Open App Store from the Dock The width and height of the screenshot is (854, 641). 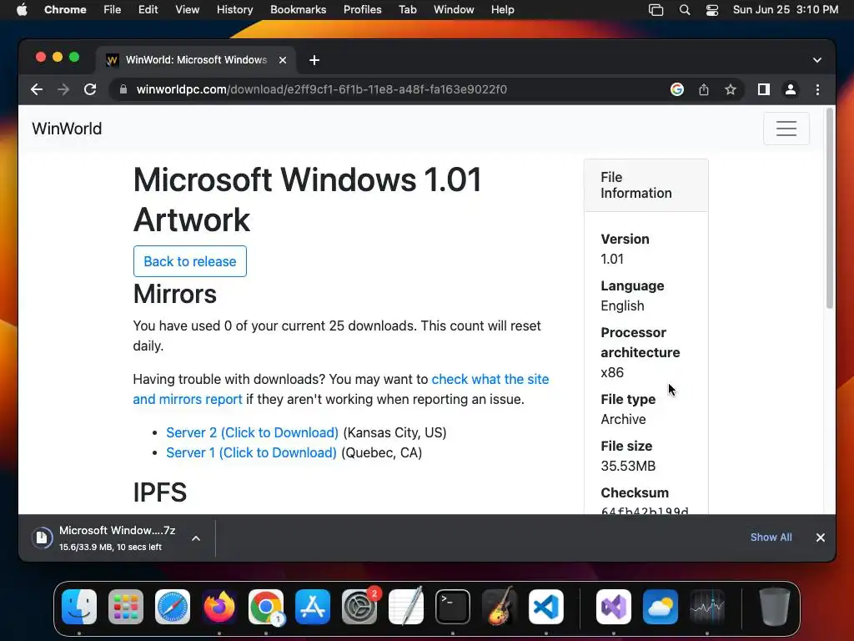(313, 607)
